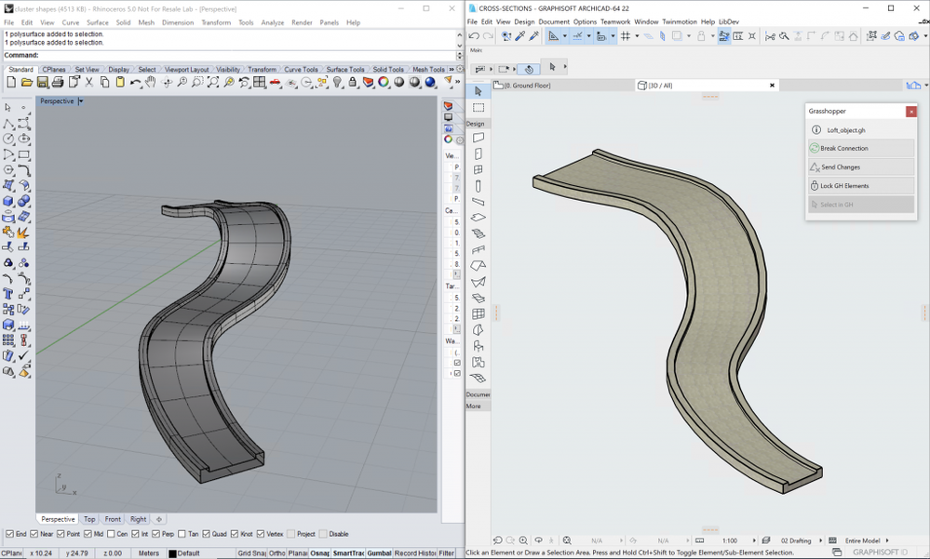Click the Break Connection button
930x559 pixels.
tap(847, 148)
